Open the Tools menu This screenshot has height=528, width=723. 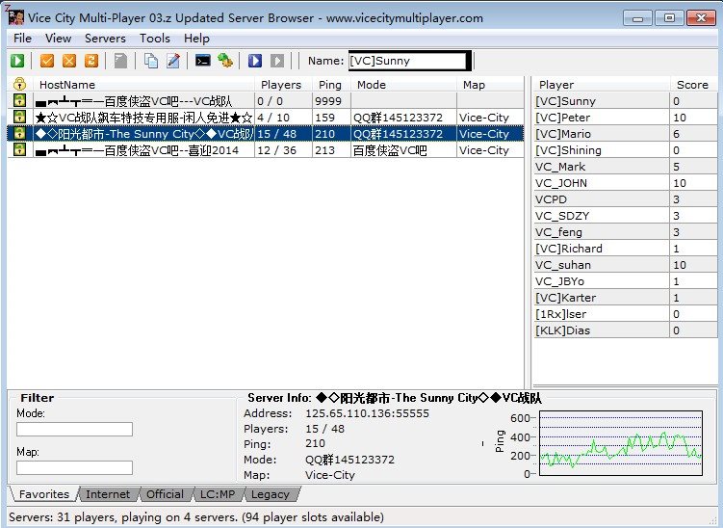(155, 39)
